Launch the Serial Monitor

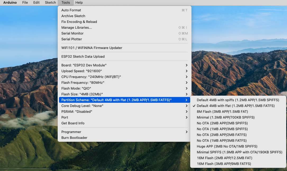click(x=125, y=33)
